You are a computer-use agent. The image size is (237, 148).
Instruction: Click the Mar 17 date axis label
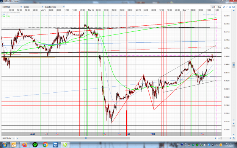coord(186,10)
